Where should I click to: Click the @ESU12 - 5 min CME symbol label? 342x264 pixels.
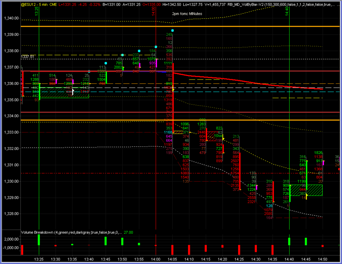[39, 5]
